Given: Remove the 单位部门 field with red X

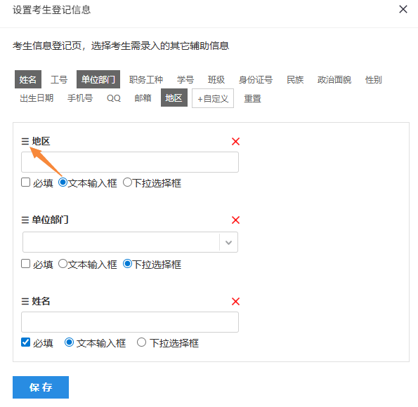Looking at the screenshot, I should pyautogui.click(x=235, y=220).
